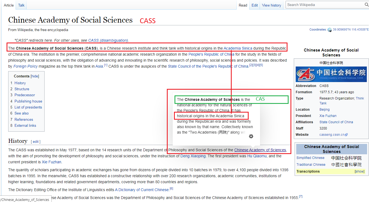This screenshot has height=202, width=369.
Task: Open Foreign Policy magazine link
Action: click(x=25, y=66)
